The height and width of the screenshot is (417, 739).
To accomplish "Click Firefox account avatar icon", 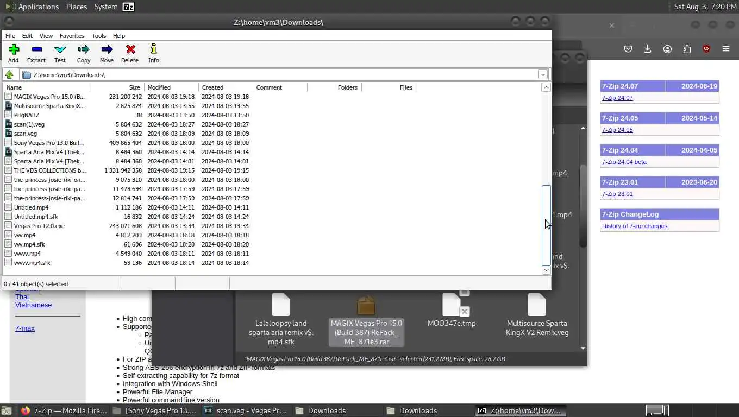I will (667, 49).
